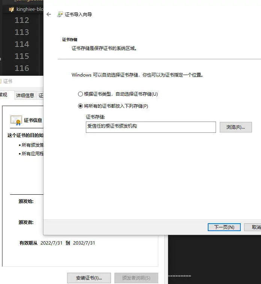The image size is (261, 284).
Task: Click the 证书存储 bold heading in wizard
Action: coord(70,39)
